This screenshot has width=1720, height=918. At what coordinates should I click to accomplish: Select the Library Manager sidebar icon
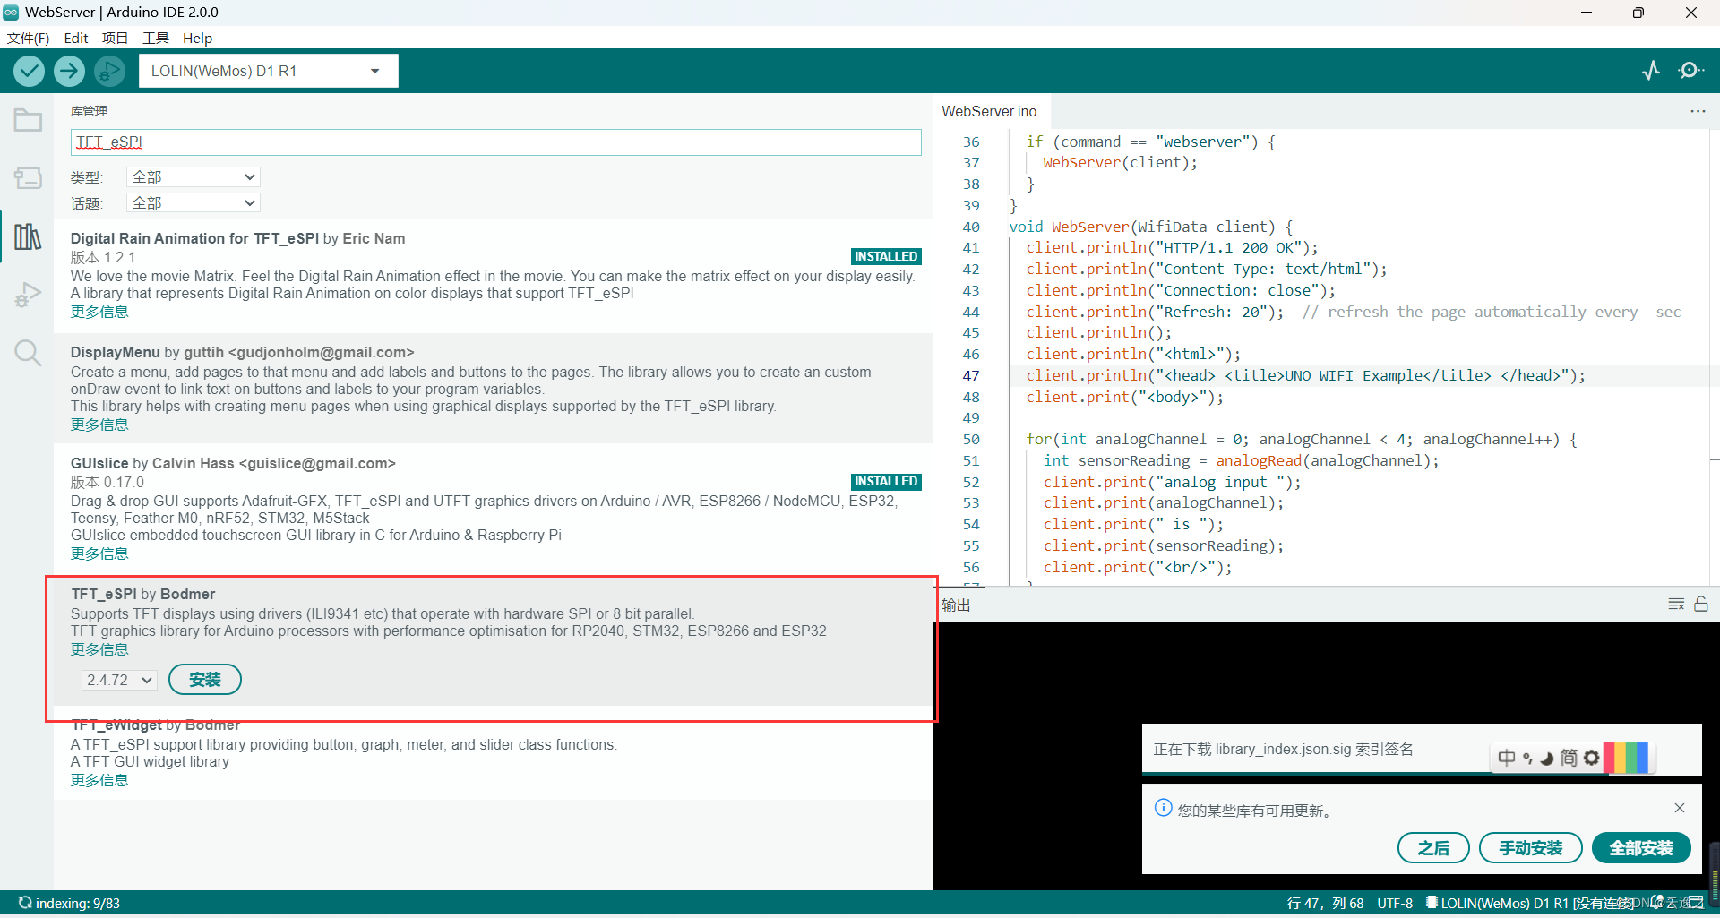click(x=28, y=236)
